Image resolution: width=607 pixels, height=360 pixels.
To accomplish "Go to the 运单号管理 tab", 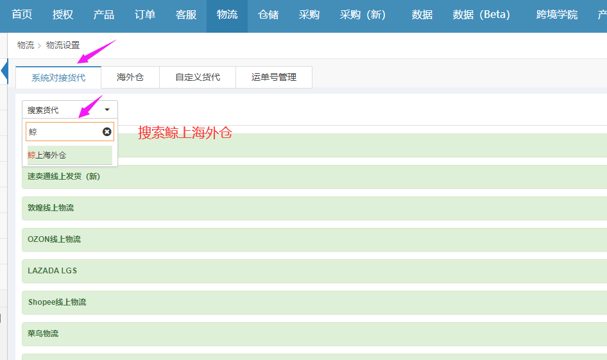I will pos(274,77).
